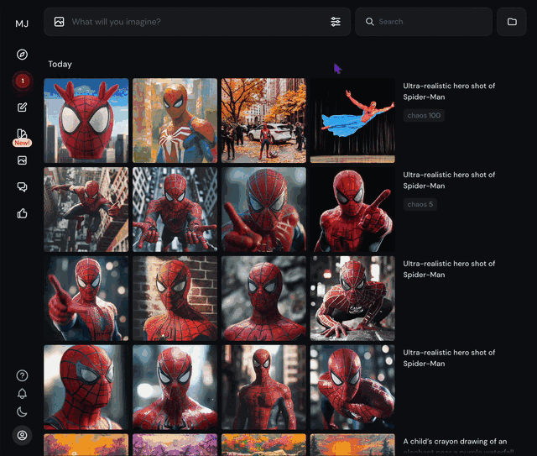
Task: Click prompt text beside the chaos 100 row
Action: pyautogui.click(x=449, y=92)
